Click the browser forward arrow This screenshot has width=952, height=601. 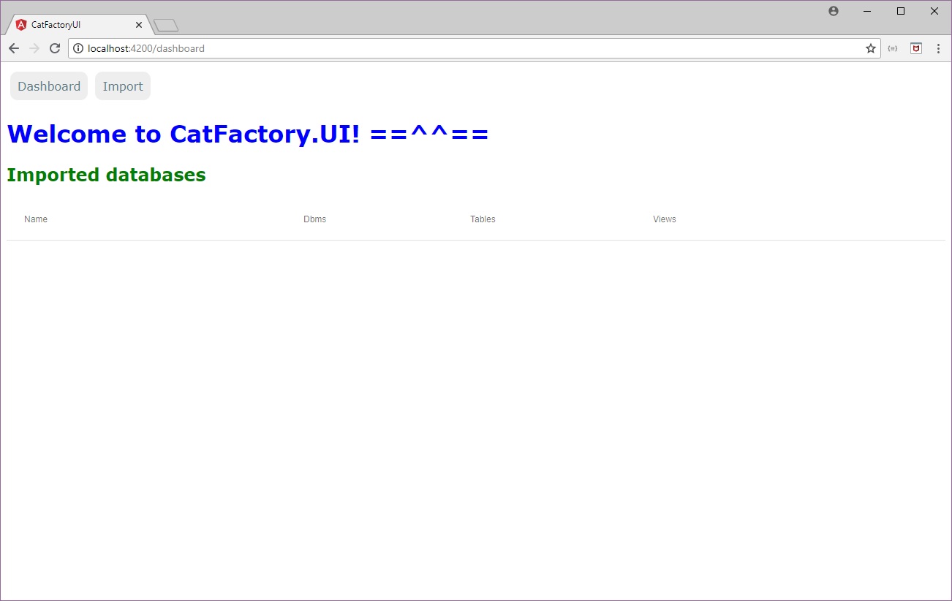pos(34,48)
